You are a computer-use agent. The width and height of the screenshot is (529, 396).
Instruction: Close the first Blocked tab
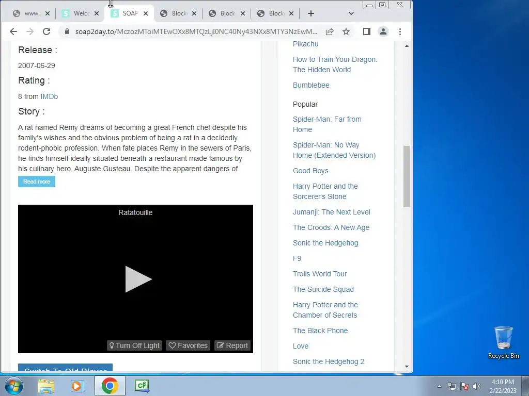tap(194, 13)
